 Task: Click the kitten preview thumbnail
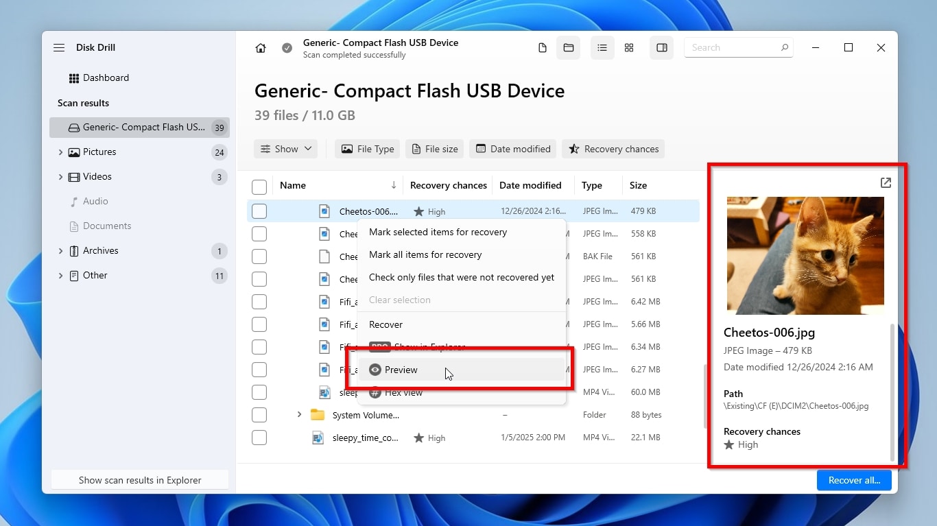point(805,256)
